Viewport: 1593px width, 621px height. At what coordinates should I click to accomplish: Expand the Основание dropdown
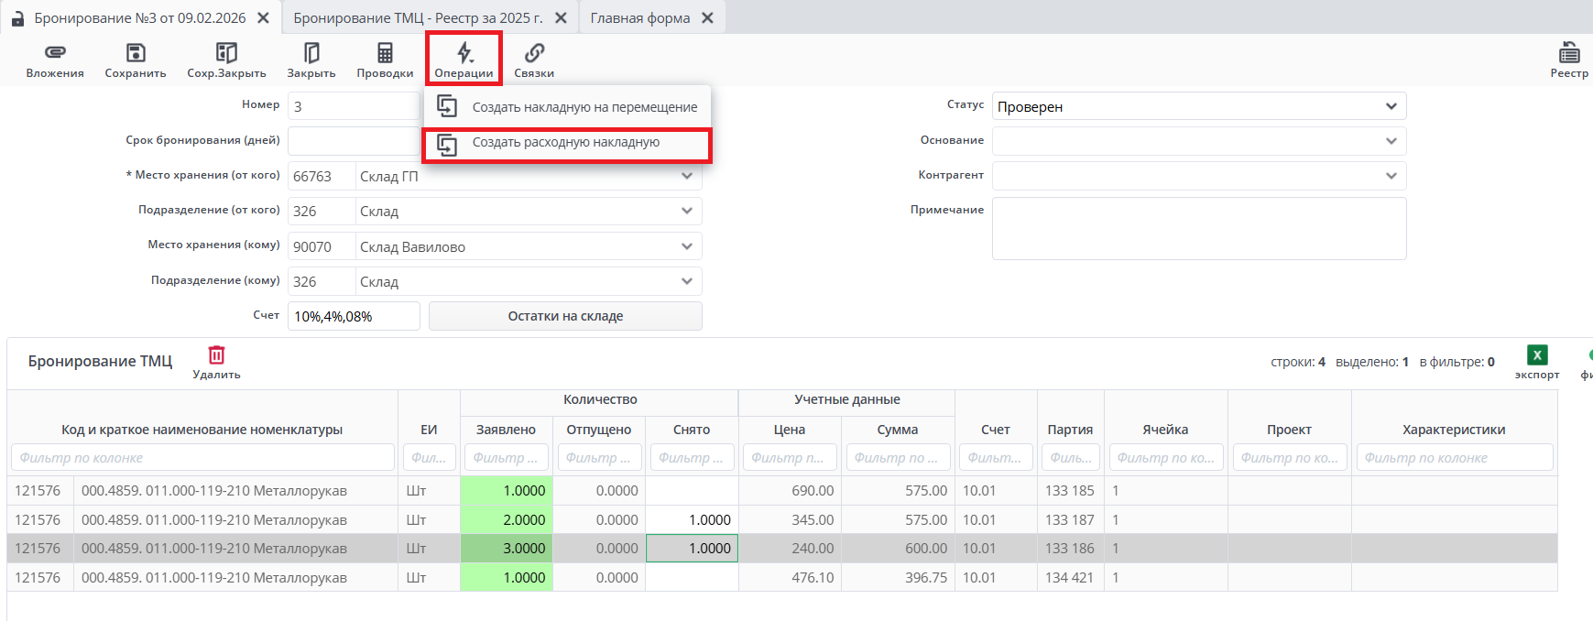pyautogui.click(x=1391, y=141)
